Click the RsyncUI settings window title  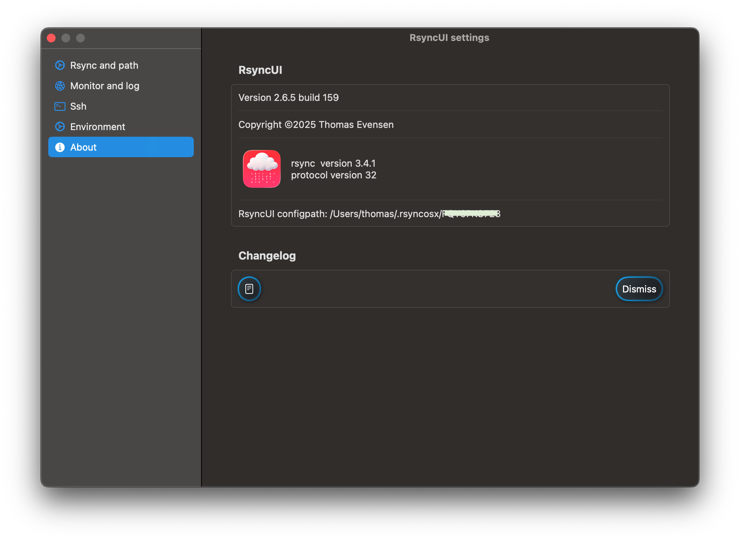pyautogui.click(x=449, y=38)
